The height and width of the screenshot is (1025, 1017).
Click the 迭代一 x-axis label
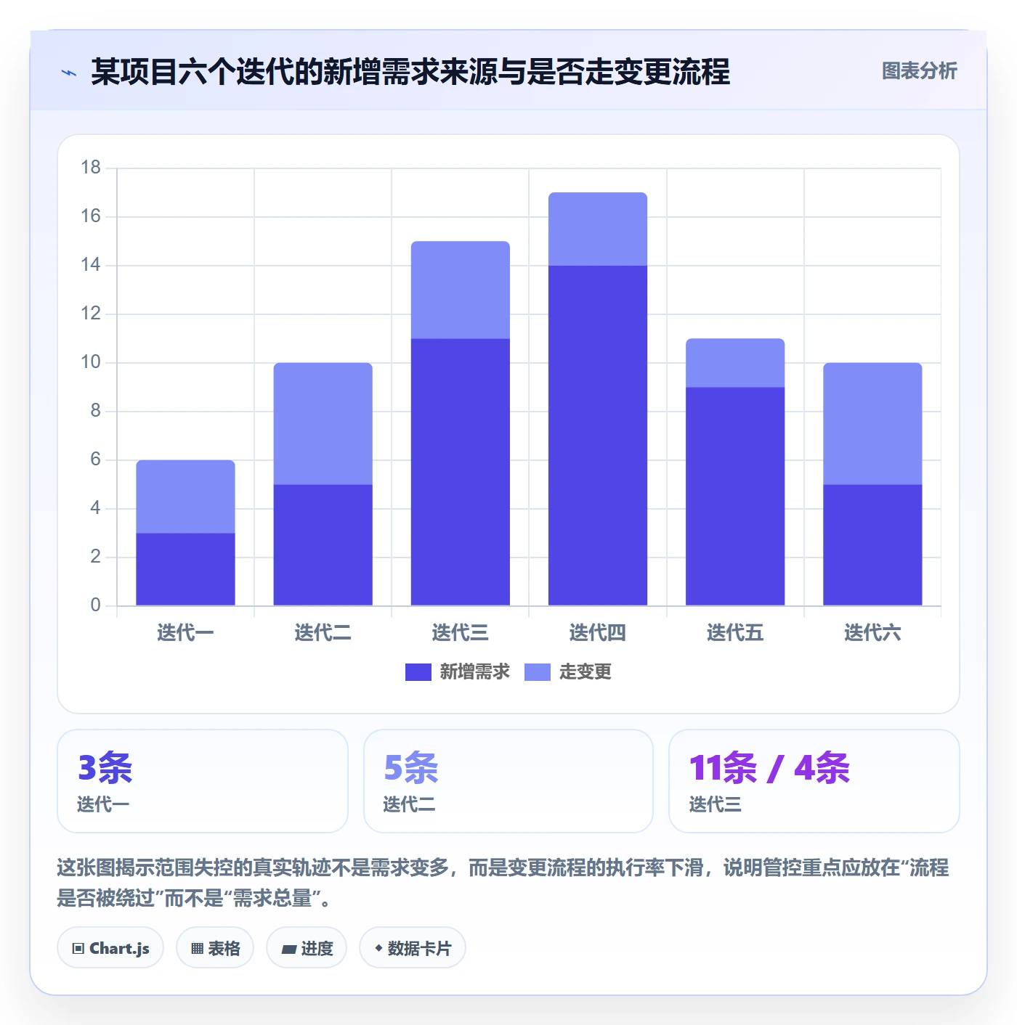[x=185, y=633]
